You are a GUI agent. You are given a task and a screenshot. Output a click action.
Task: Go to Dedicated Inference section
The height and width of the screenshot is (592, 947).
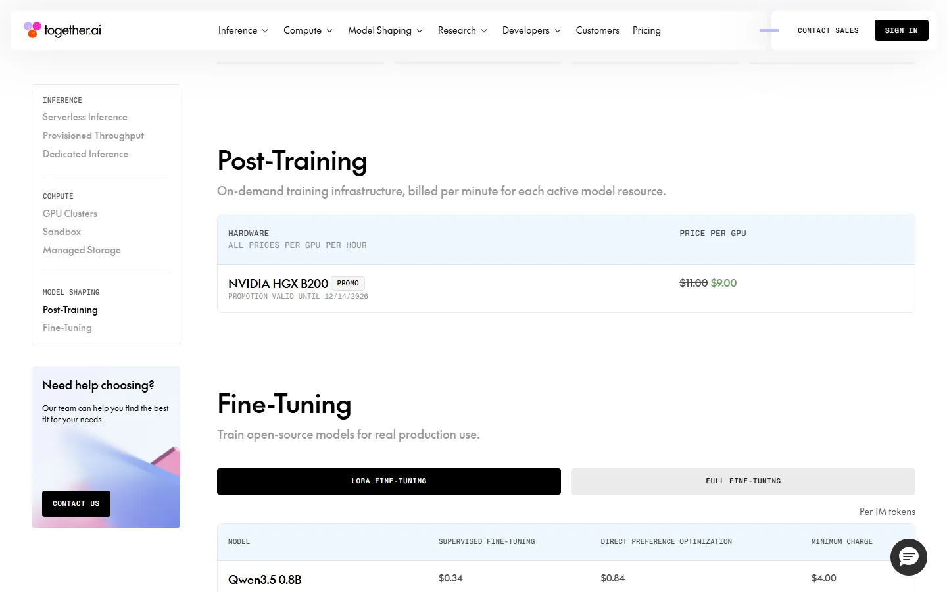[85, 154]
